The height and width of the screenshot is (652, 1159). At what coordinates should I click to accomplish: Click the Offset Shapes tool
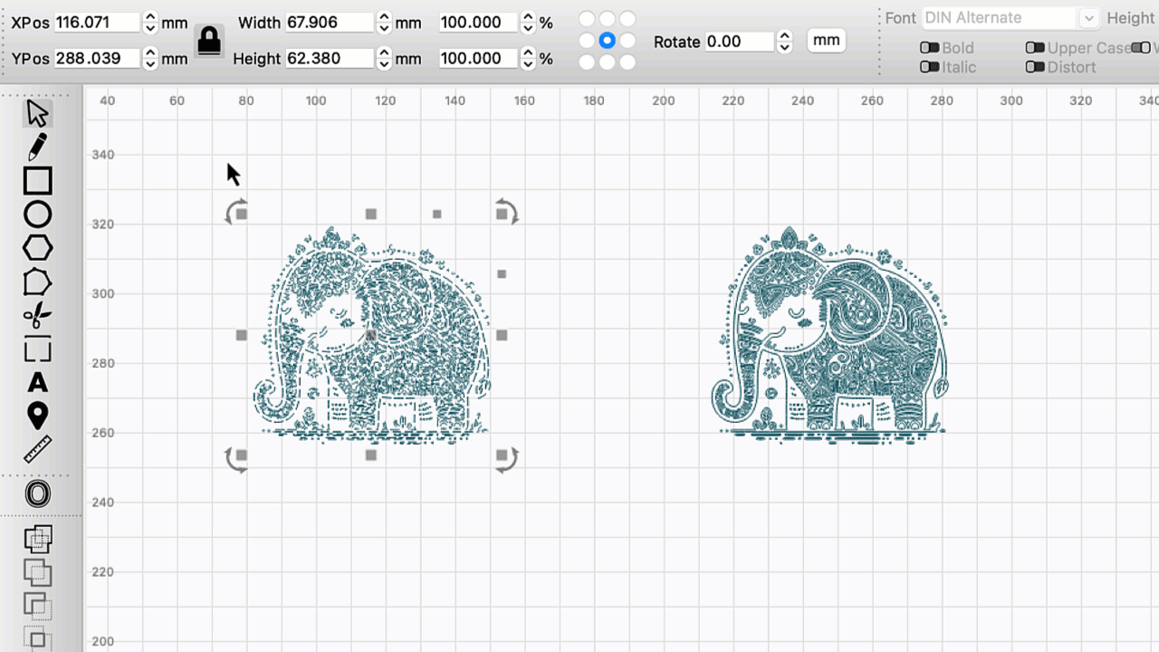[37, 494]
